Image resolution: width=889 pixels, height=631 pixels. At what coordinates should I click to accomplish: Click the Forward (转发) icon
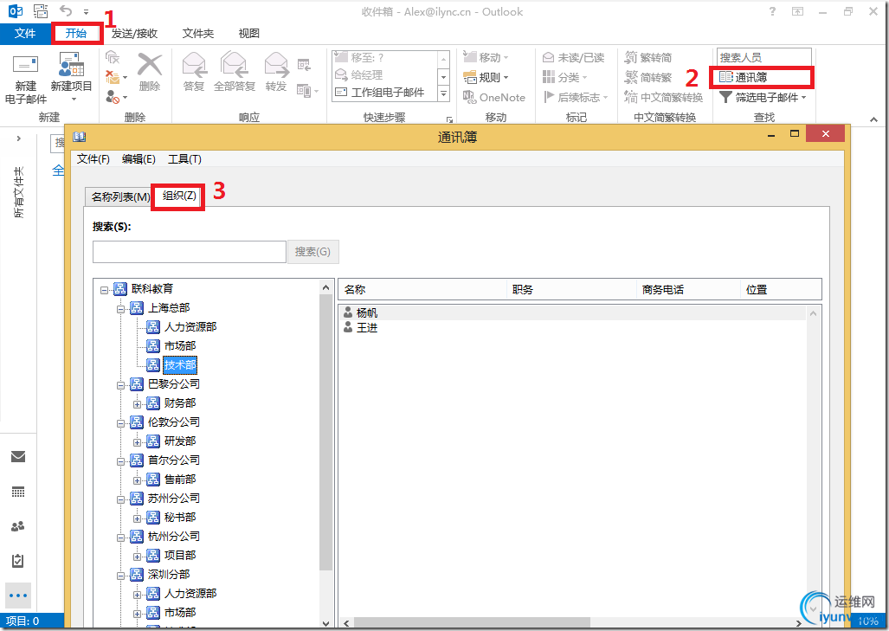(276, 66)
